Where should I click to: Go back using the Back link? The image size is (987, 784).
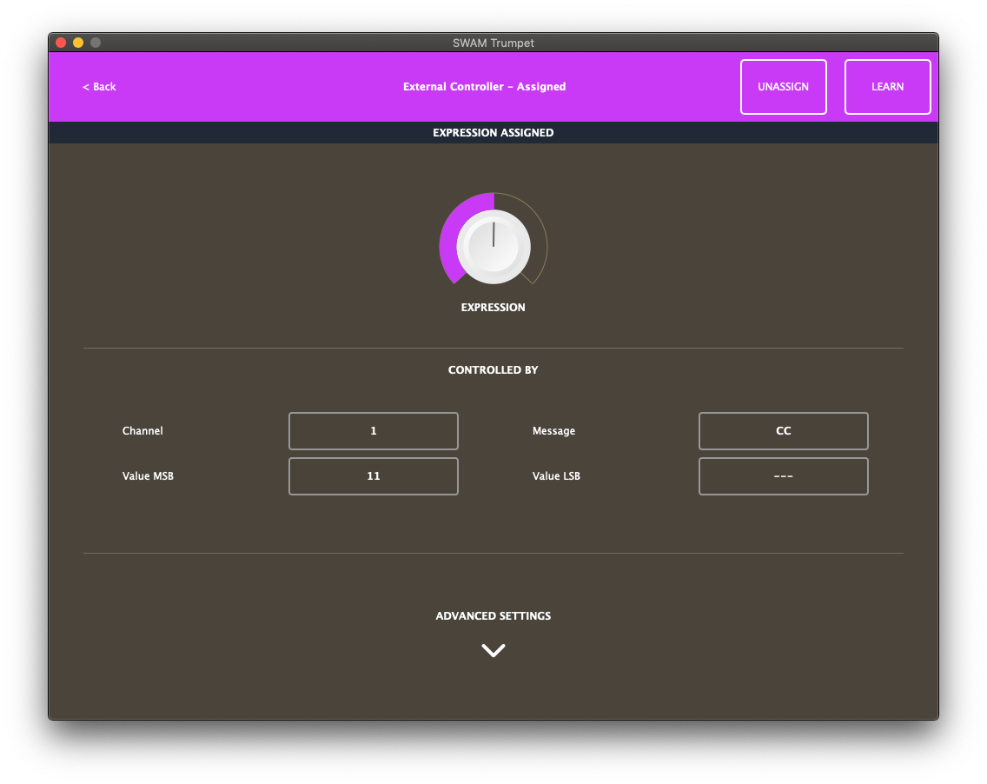click(x=98, y=86)
